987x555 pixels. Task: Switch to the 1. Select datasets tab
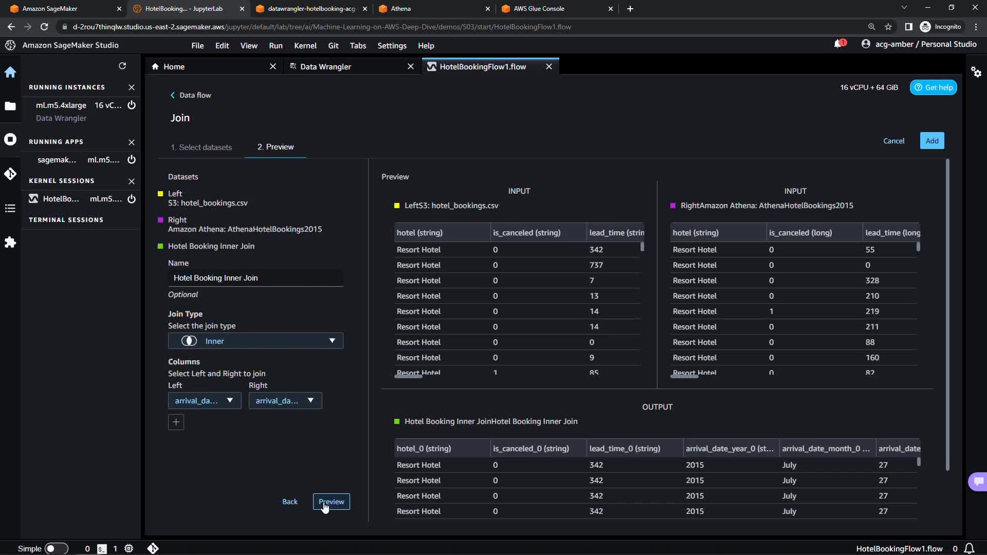pos(201,147)
